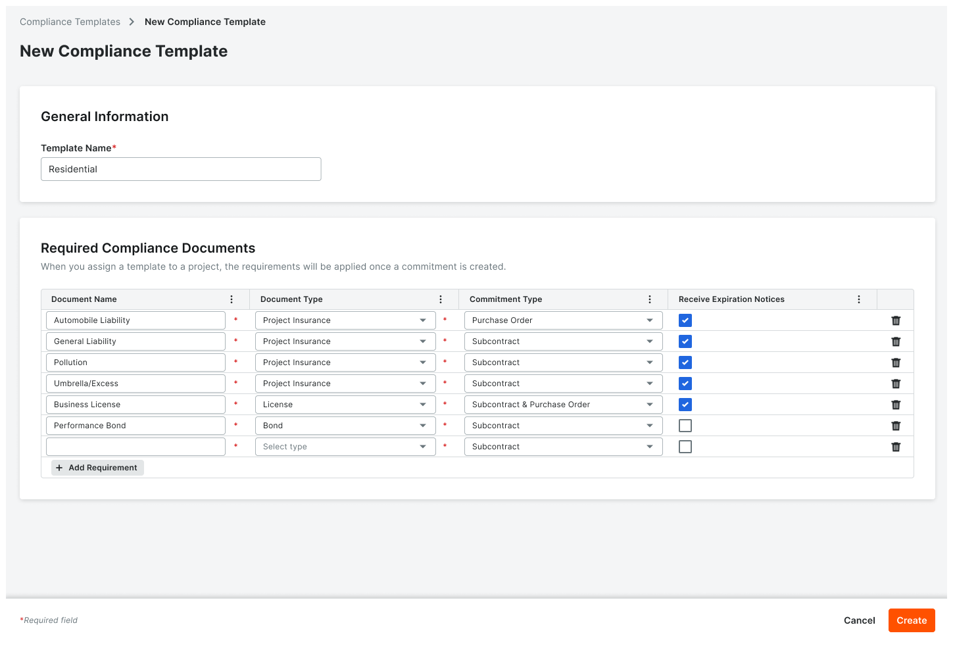Uncheck expiration notices for General Liability

point(685,341)
